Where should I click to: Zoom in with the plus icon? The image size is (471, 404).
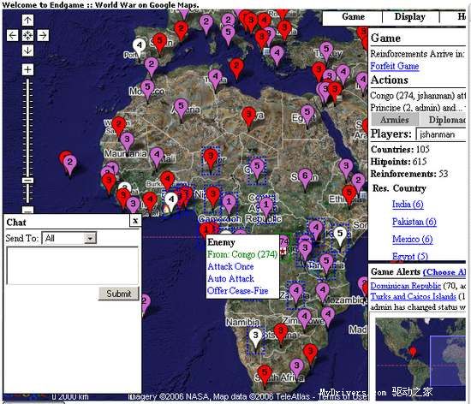pos(27,69)
